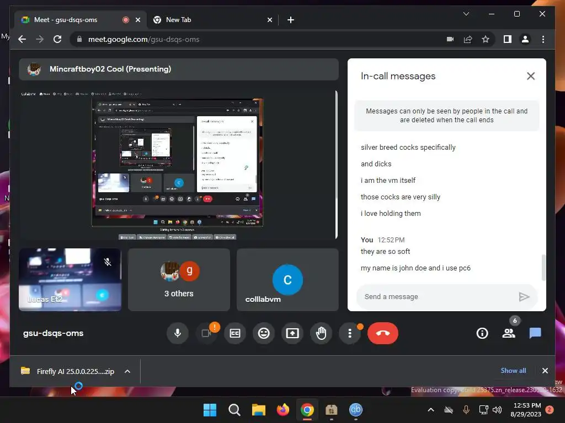Image resolution: width=565 pixels, height=423 pixels.
Task: Click the tray microphone icon
Action: tap(466, 410)
